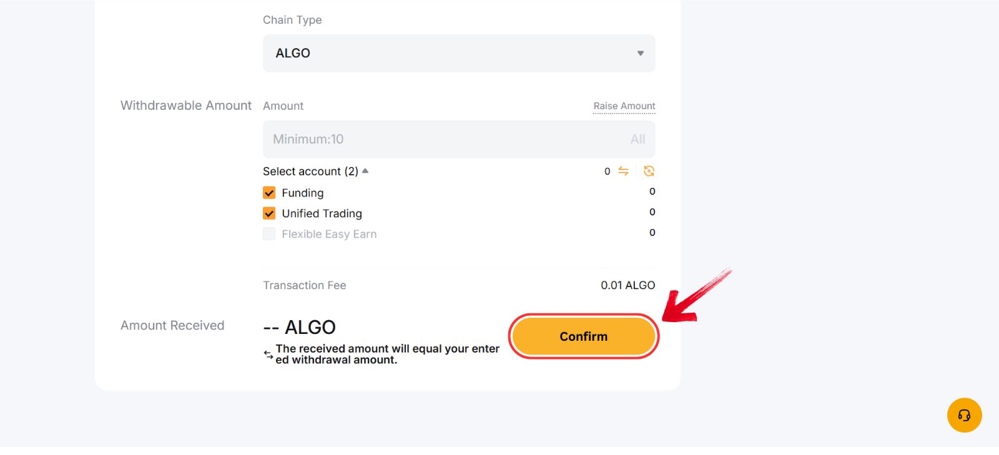Click the Raise Amount link
Screen dimensions: 999x455
[x=624, y=105]
